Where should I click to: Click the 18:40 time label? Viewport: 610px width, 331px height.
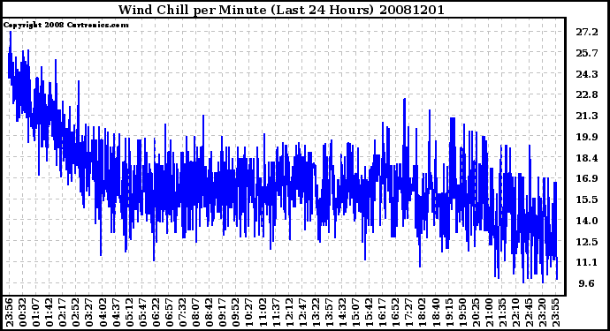point(435,312)
